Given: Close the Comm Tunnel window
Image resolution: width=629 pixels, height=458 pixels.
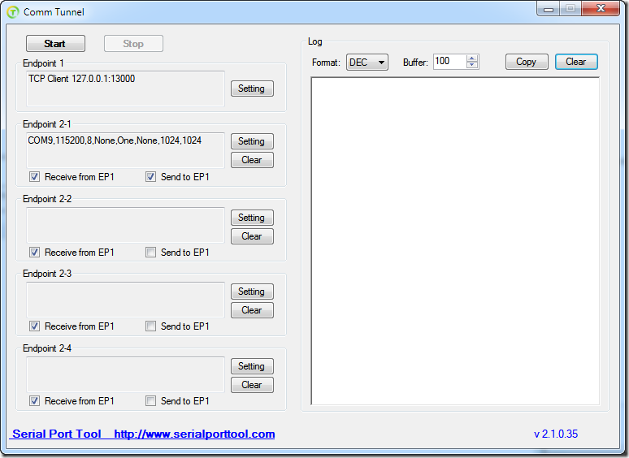Looking at the screenshot, I should click(x=601, y=9).
